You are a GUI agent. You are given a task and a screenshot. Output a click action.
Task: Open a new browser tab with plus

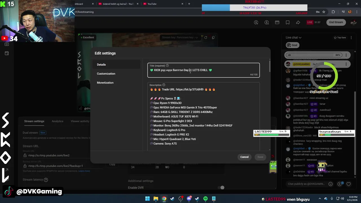(x=189, y=4)
